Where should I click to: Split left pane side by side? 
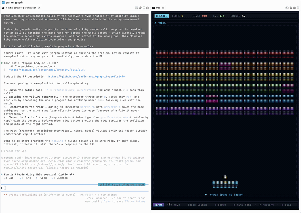pos(144,8)
